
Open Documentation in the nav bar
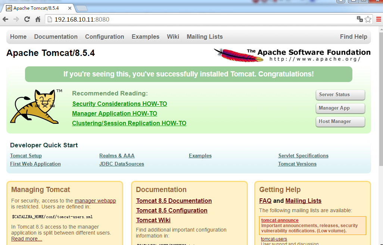56,37
